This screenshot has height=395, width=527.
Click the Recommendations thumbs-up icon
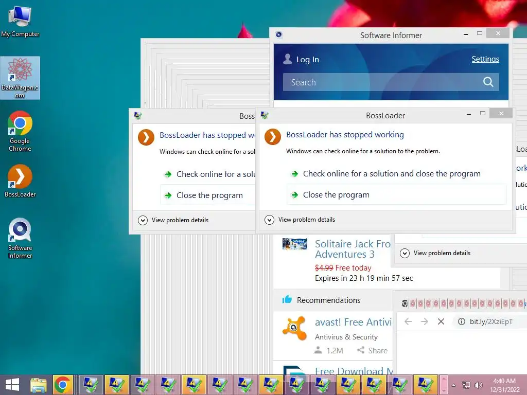coord(287,299)
